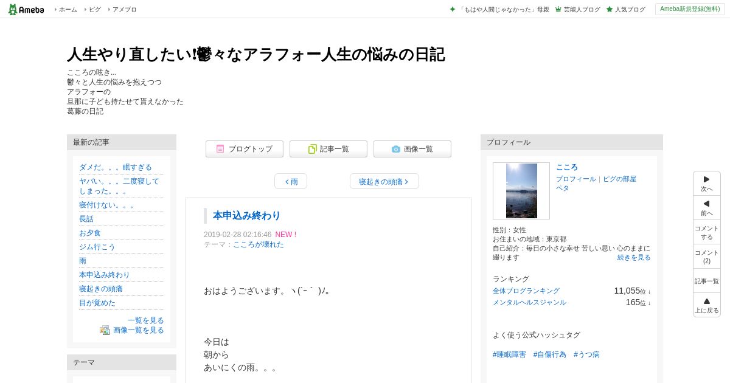Click the green documents icon on 記事一覧

[x=313, y=149]
